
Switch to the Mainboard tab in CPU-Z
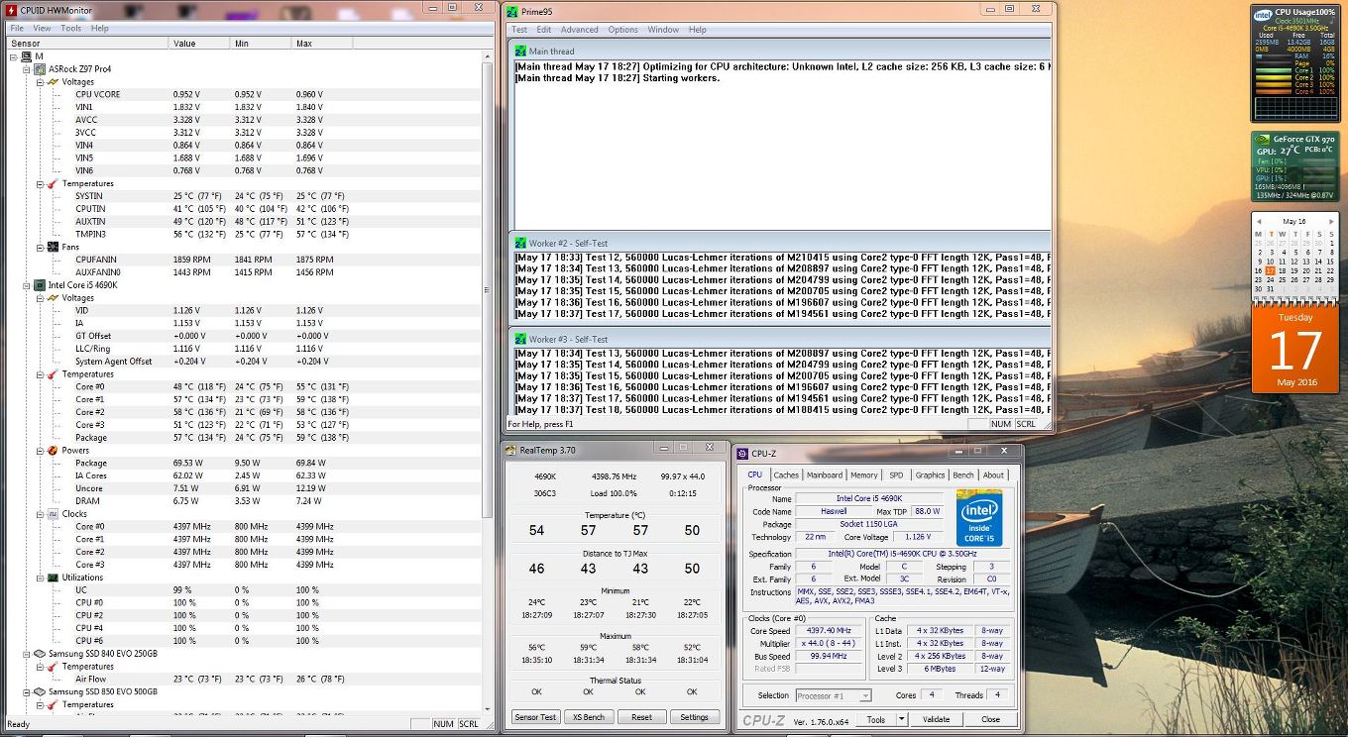click(x=825, y=475)
